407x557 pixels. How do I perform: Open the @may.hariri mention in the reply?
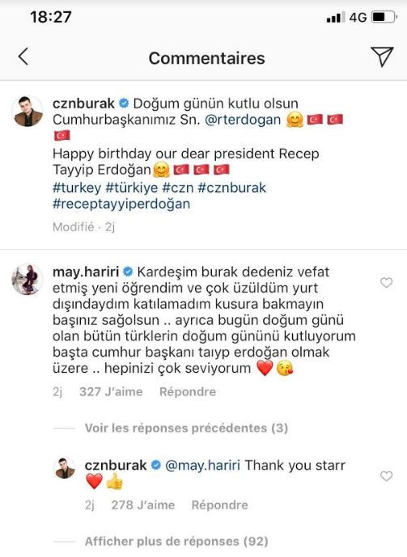coord(202,466)
